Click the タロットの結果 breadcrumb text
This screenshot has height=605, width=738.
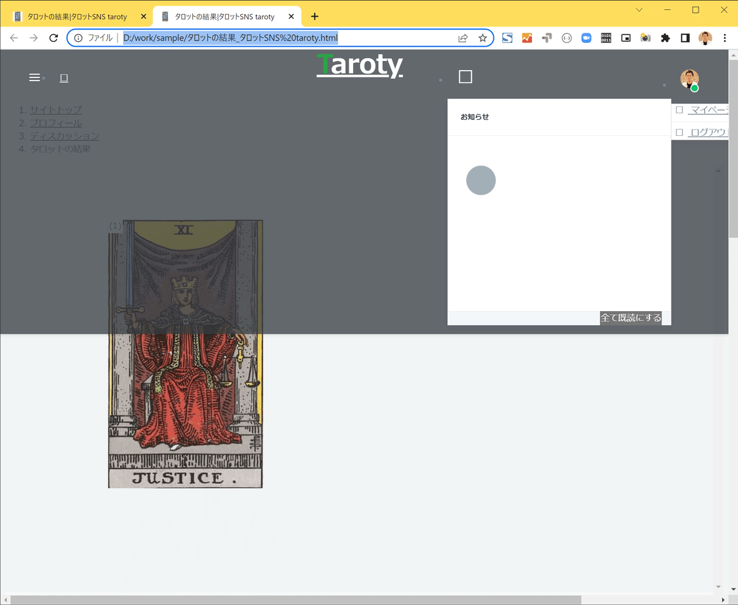tap(60, 149)
